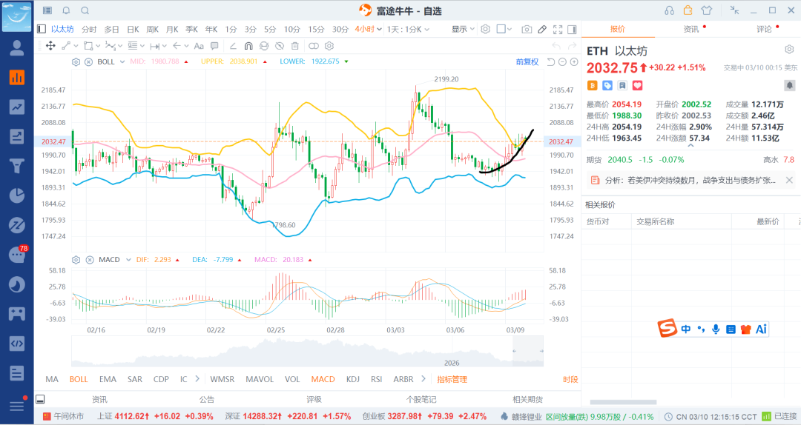Click the 指标管理 indicator management link
The image size is (801, 425).
pyautogui.click(x=452, y=379)
